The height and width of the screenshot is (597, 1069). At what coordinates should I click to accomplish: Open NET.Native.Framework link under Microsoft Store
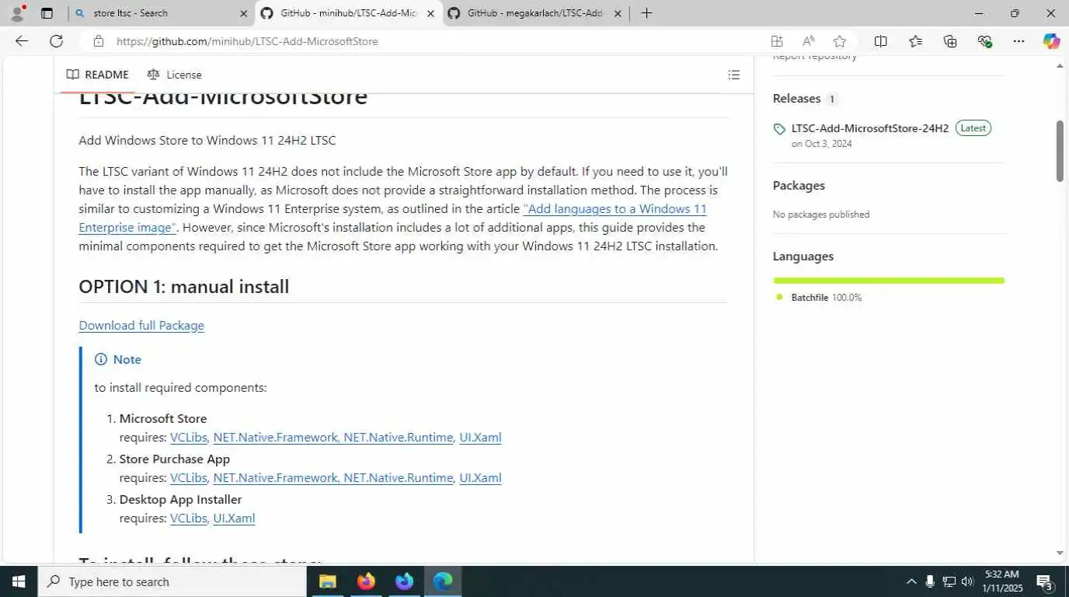tap(275, 437)
